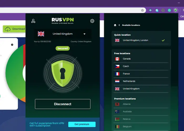The image size is (184, 131).
Task: Select United Kingdom, London quick location
Action: tap(141, 40)
